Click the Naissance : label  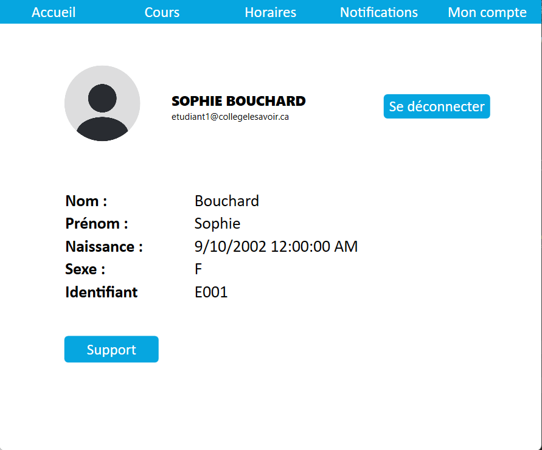104,246
